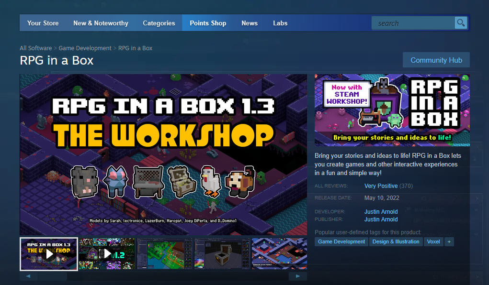Viewport: 489px width, 285px height.
Task: Click the review count (370)
Action: [406, 186]
